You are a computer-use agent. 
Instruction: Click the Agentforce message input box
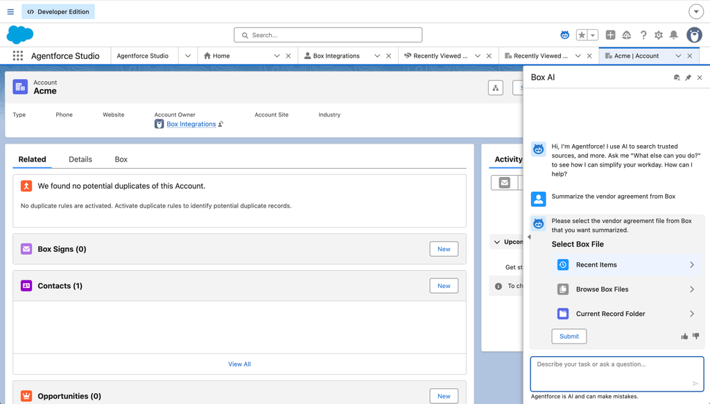coord(617,374)
